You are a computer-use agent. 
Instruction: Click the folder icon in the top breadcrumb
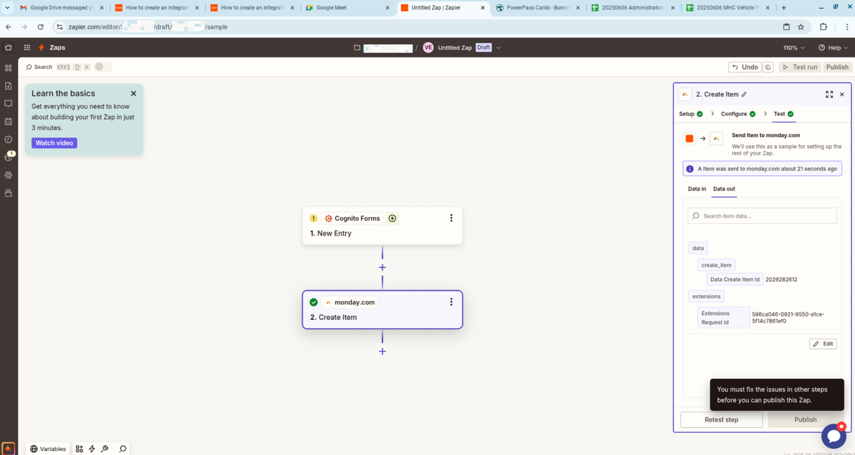coord(357,48)
